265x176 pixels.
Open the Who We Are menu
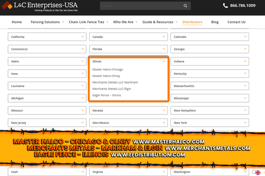pyautogui.click(x=123, y=22)
